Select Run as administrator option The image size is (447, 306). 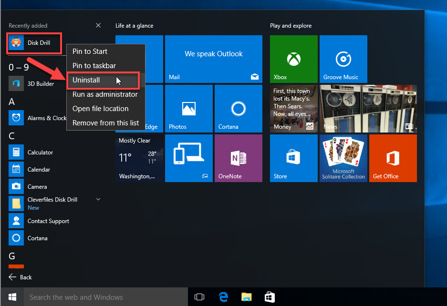tap(105, 94)
